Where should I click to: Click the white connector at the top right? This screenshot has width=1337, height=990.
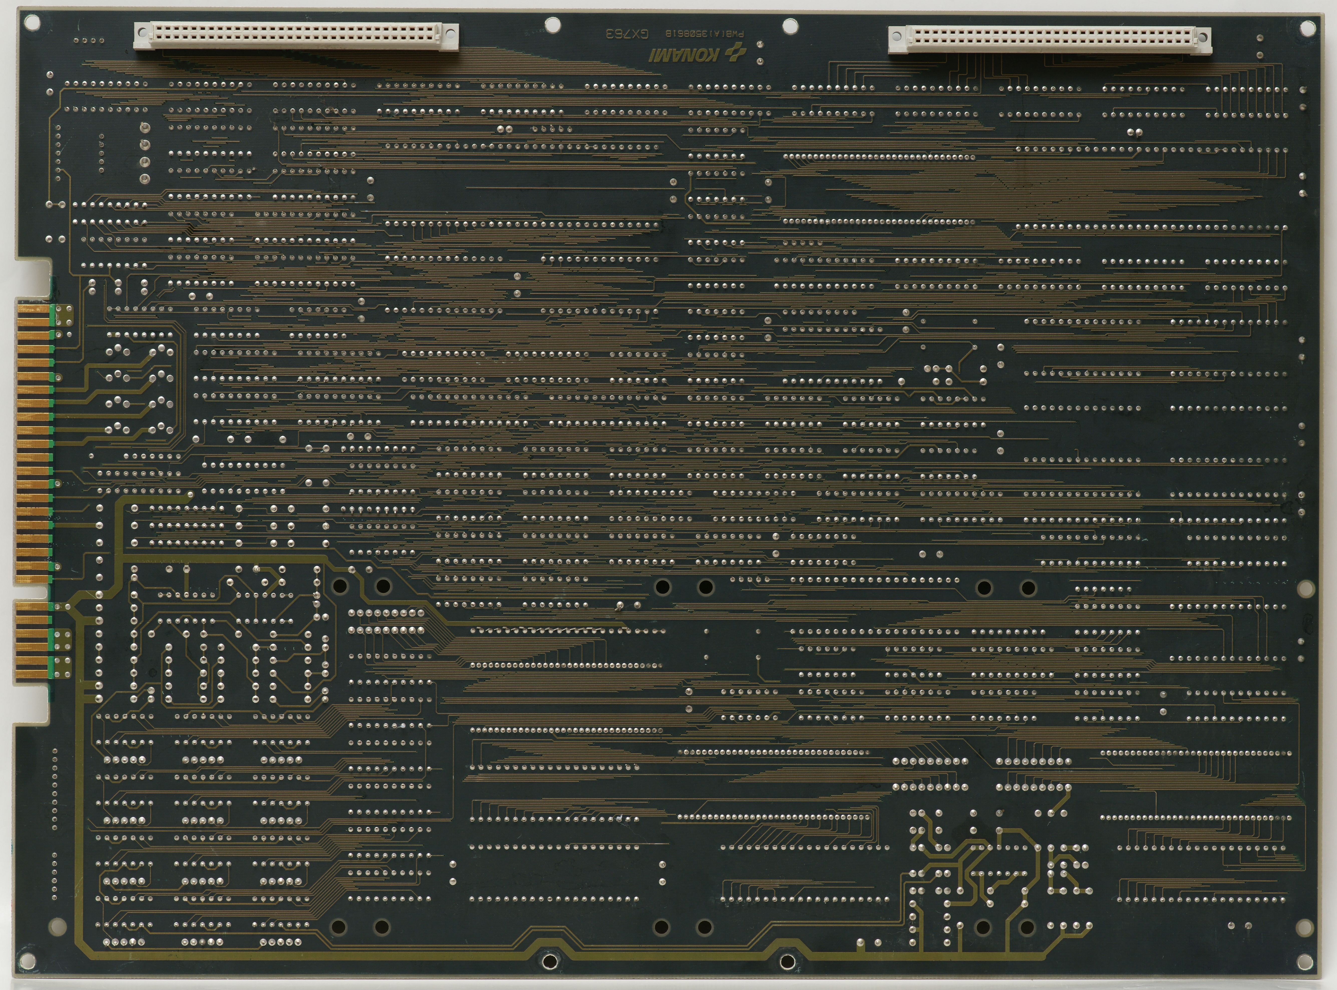[1049, 40]
